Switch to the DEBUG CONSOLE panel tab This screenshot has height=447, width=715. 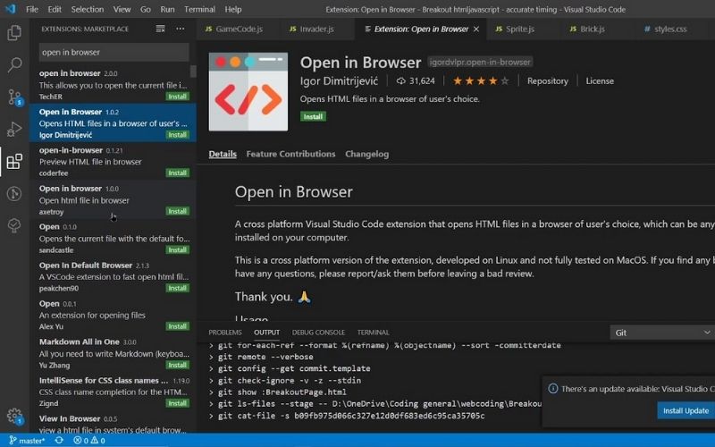[x=318, y=333]
